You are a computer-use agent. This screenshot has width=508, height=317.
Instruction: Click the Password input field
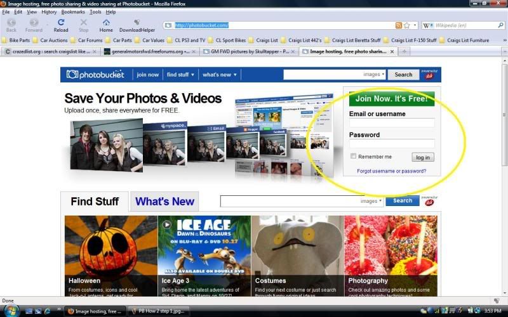(x=392, y=143)
